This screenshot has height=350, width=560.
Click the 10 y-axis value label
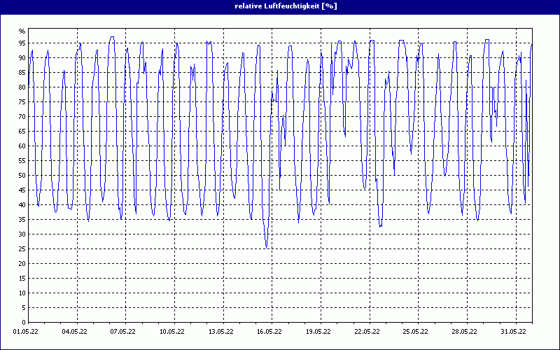(22, 293)
